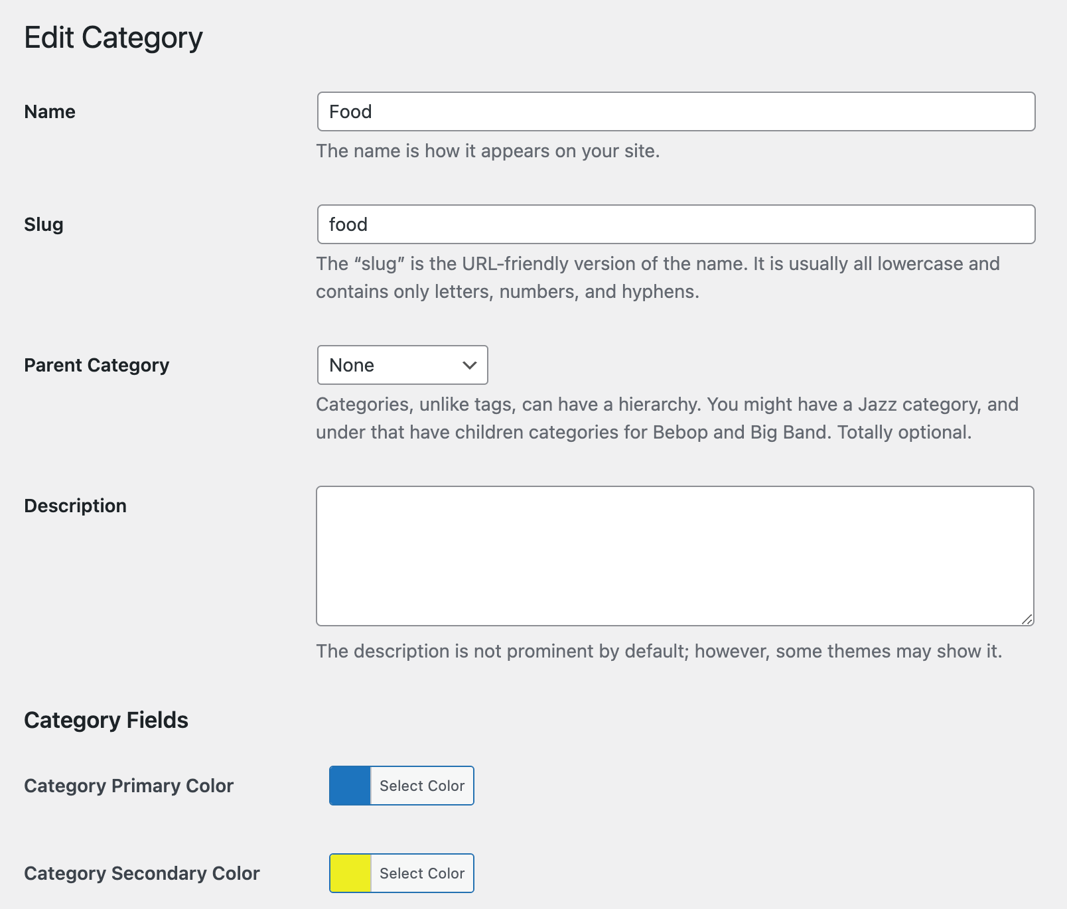Open the Parent Category dropdown
Viewport: 1067px width, 909px height.
pyautogui.click(x=403, y=365)
